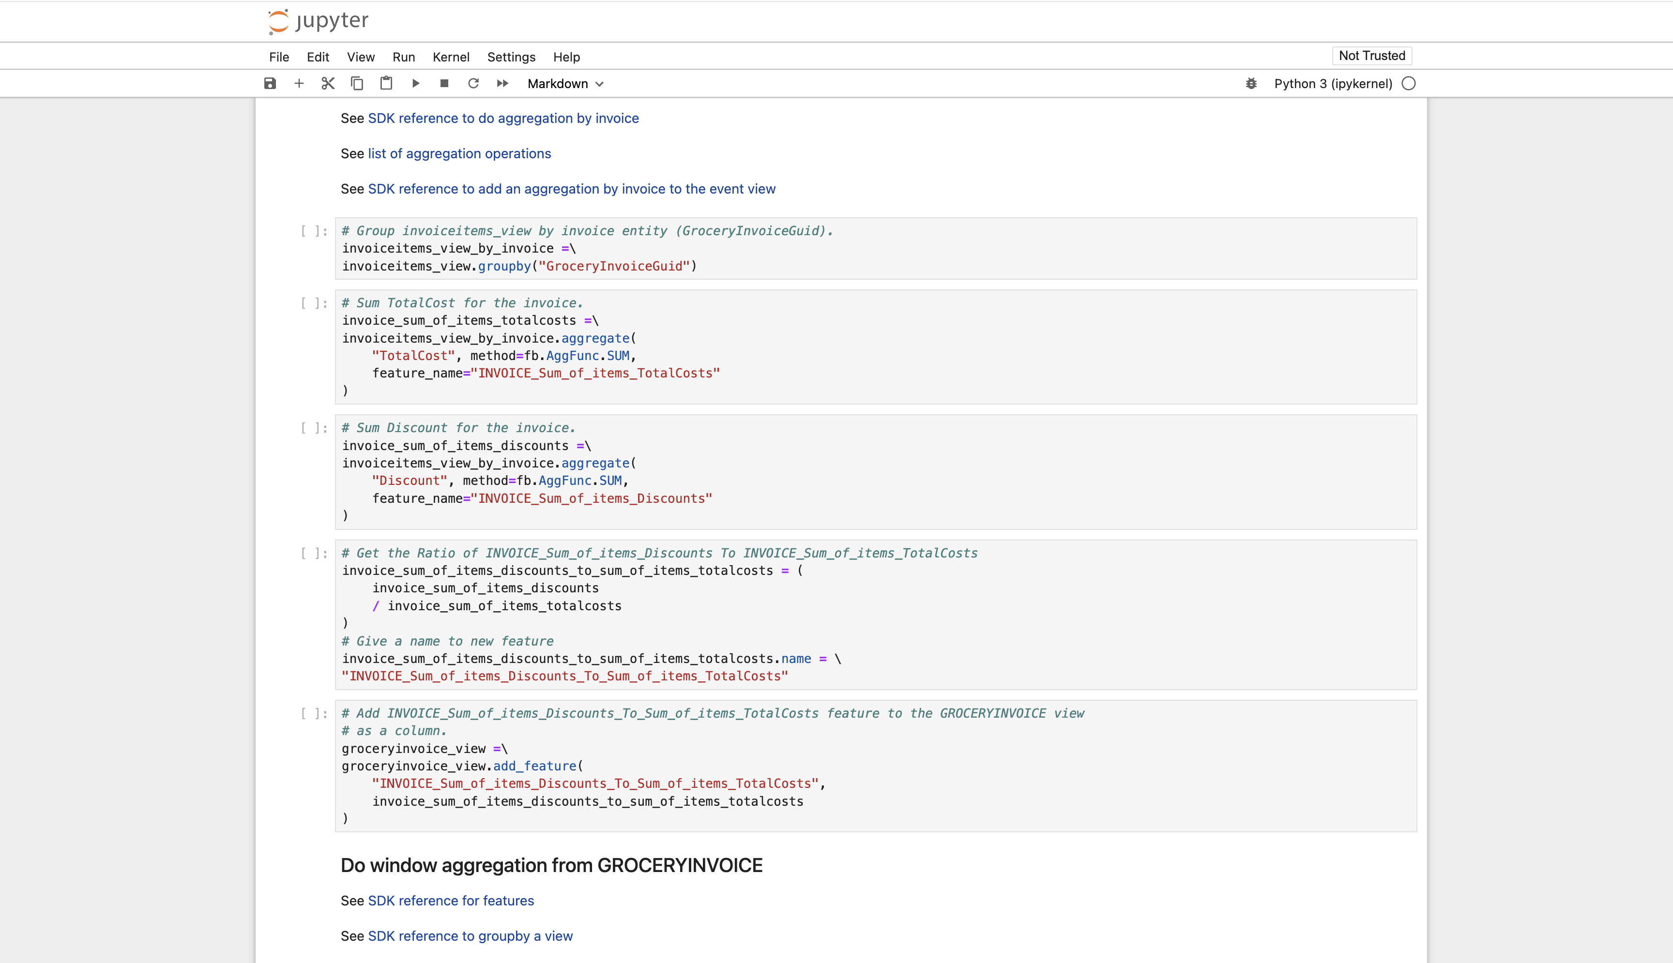The width and height of the screenshot is (1673, 963).
Task: Click the Ratio of discounts to totalcosts code cell
Action: (876, 615)
